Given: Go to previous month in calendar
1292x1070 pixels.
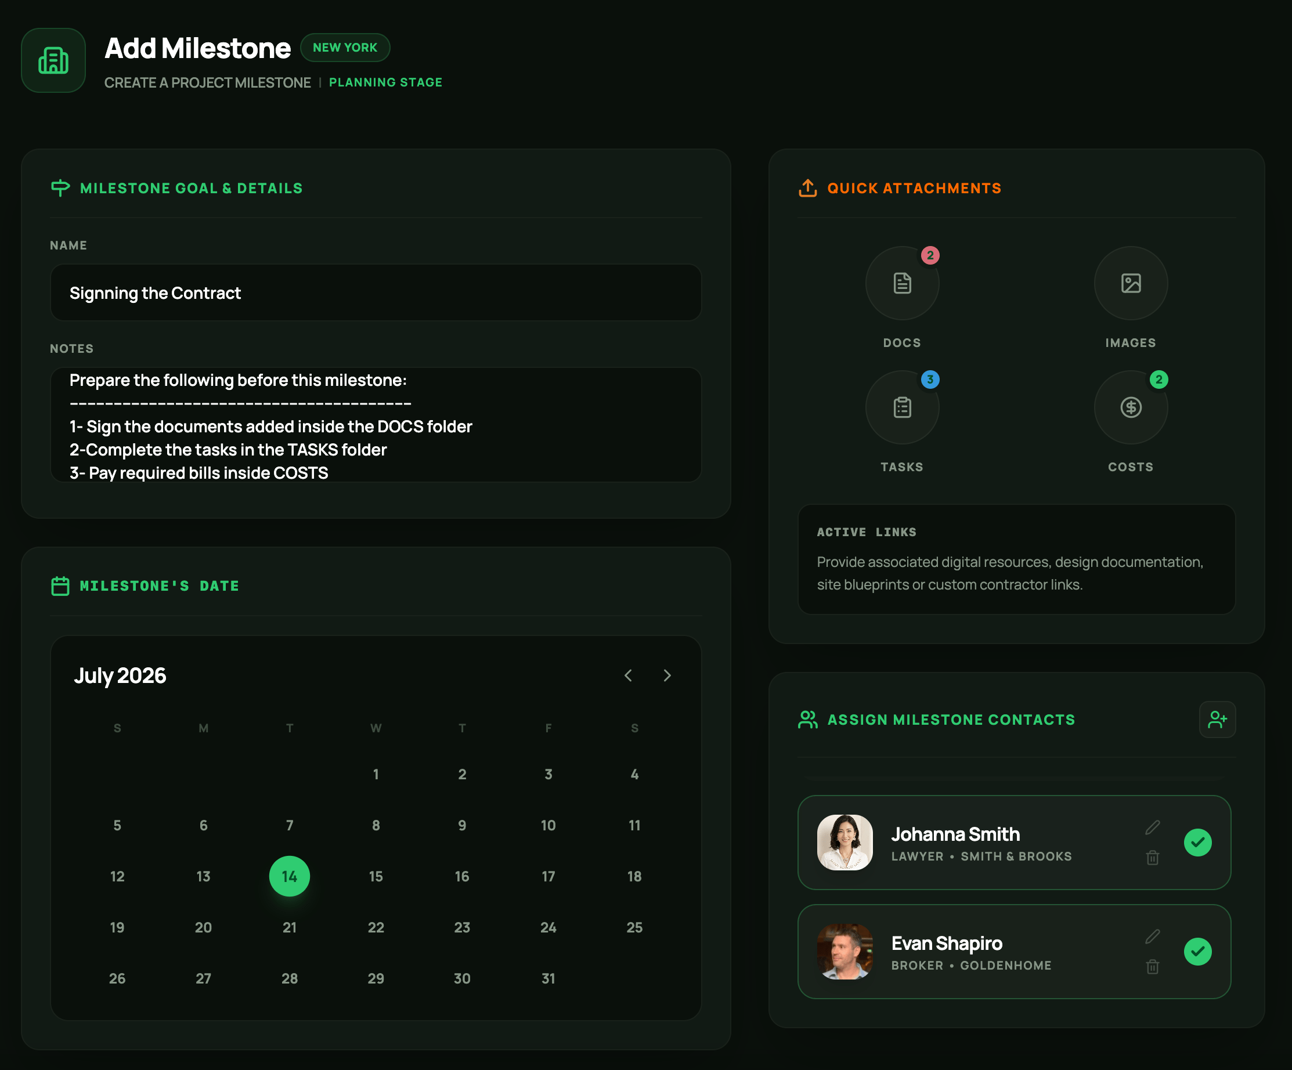Looking at the screenshot, I should point(628,676).
